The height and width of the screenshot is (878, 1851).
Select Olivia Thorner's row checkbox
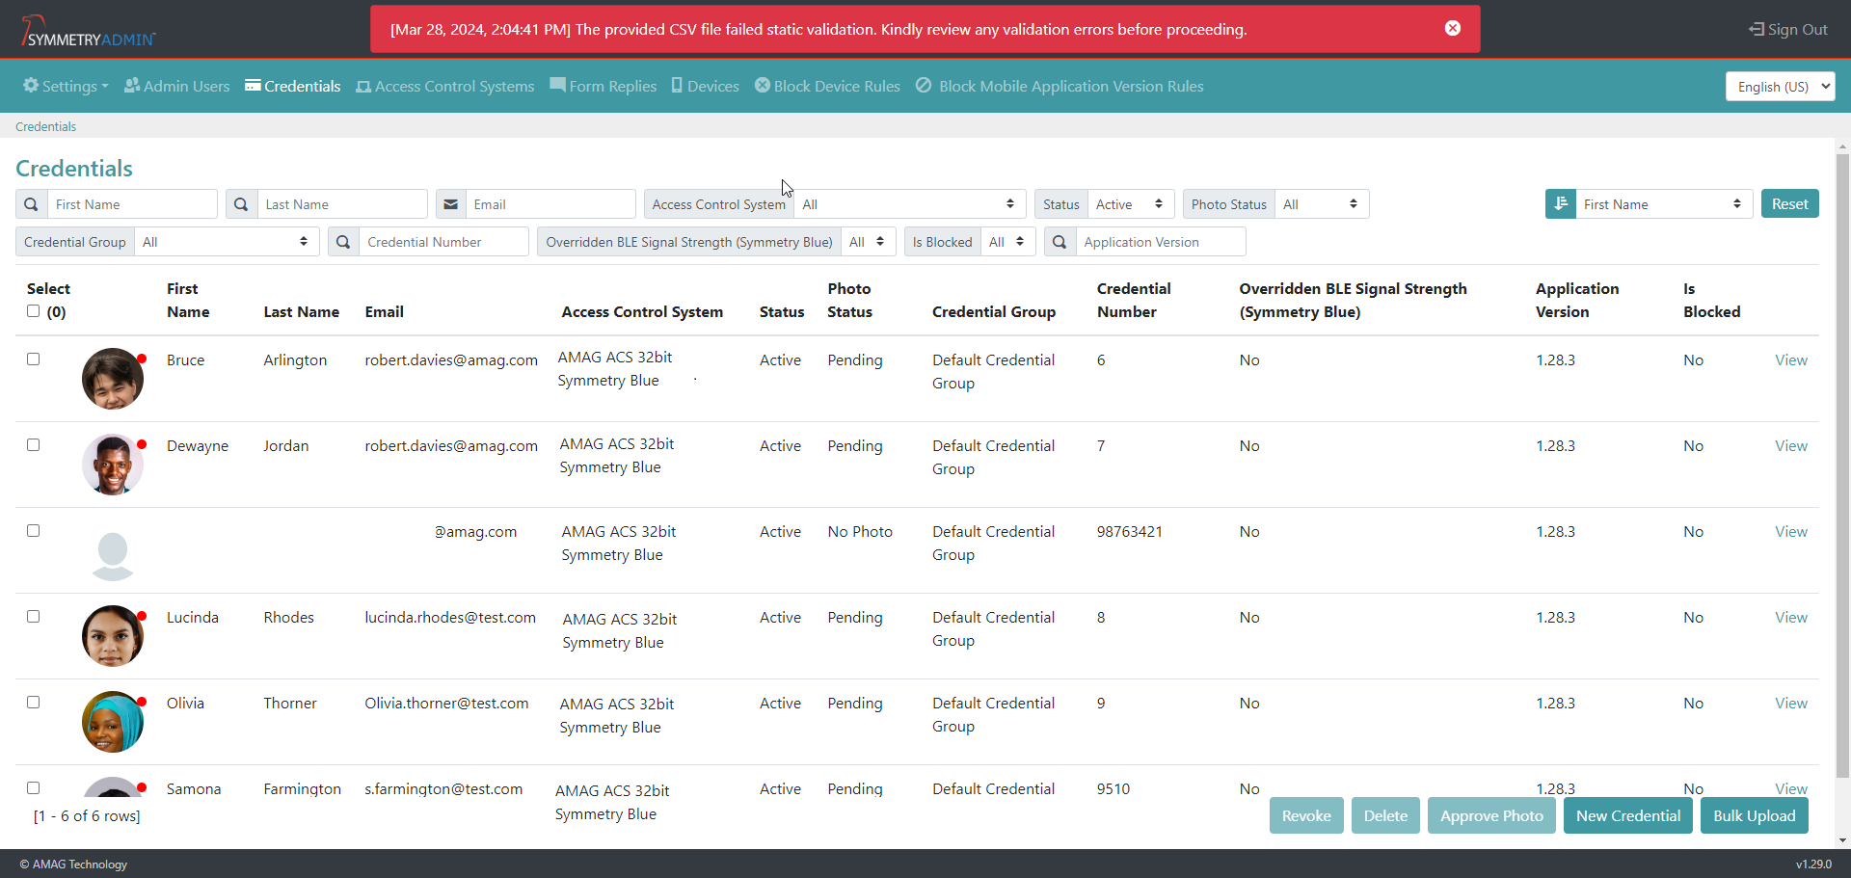click(x=34, y=702)
